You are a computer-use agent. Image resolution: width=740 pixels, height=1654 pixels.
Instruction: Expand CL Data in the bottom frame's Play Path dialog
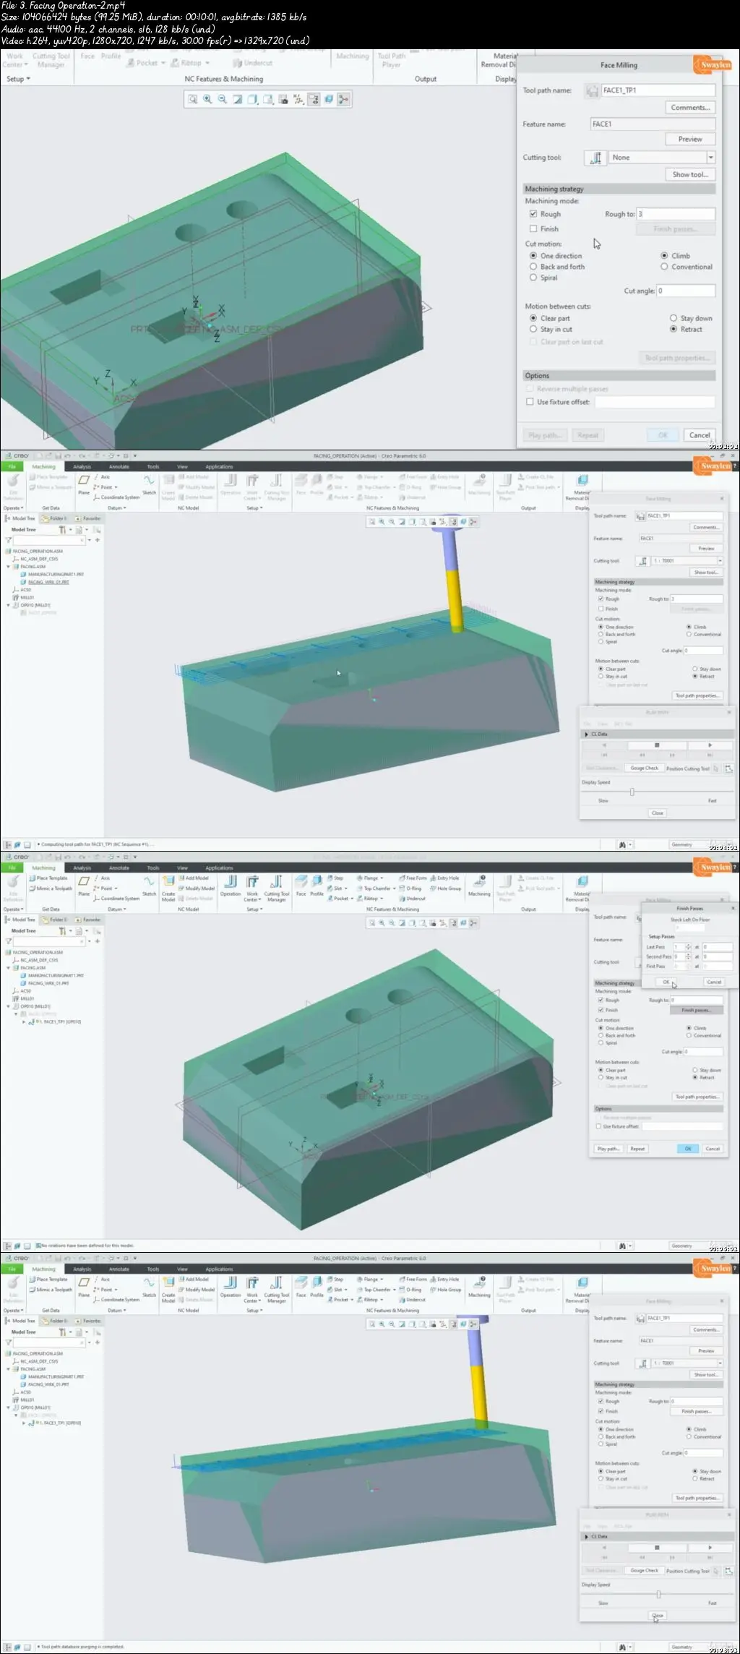[x=586, y=1536]
